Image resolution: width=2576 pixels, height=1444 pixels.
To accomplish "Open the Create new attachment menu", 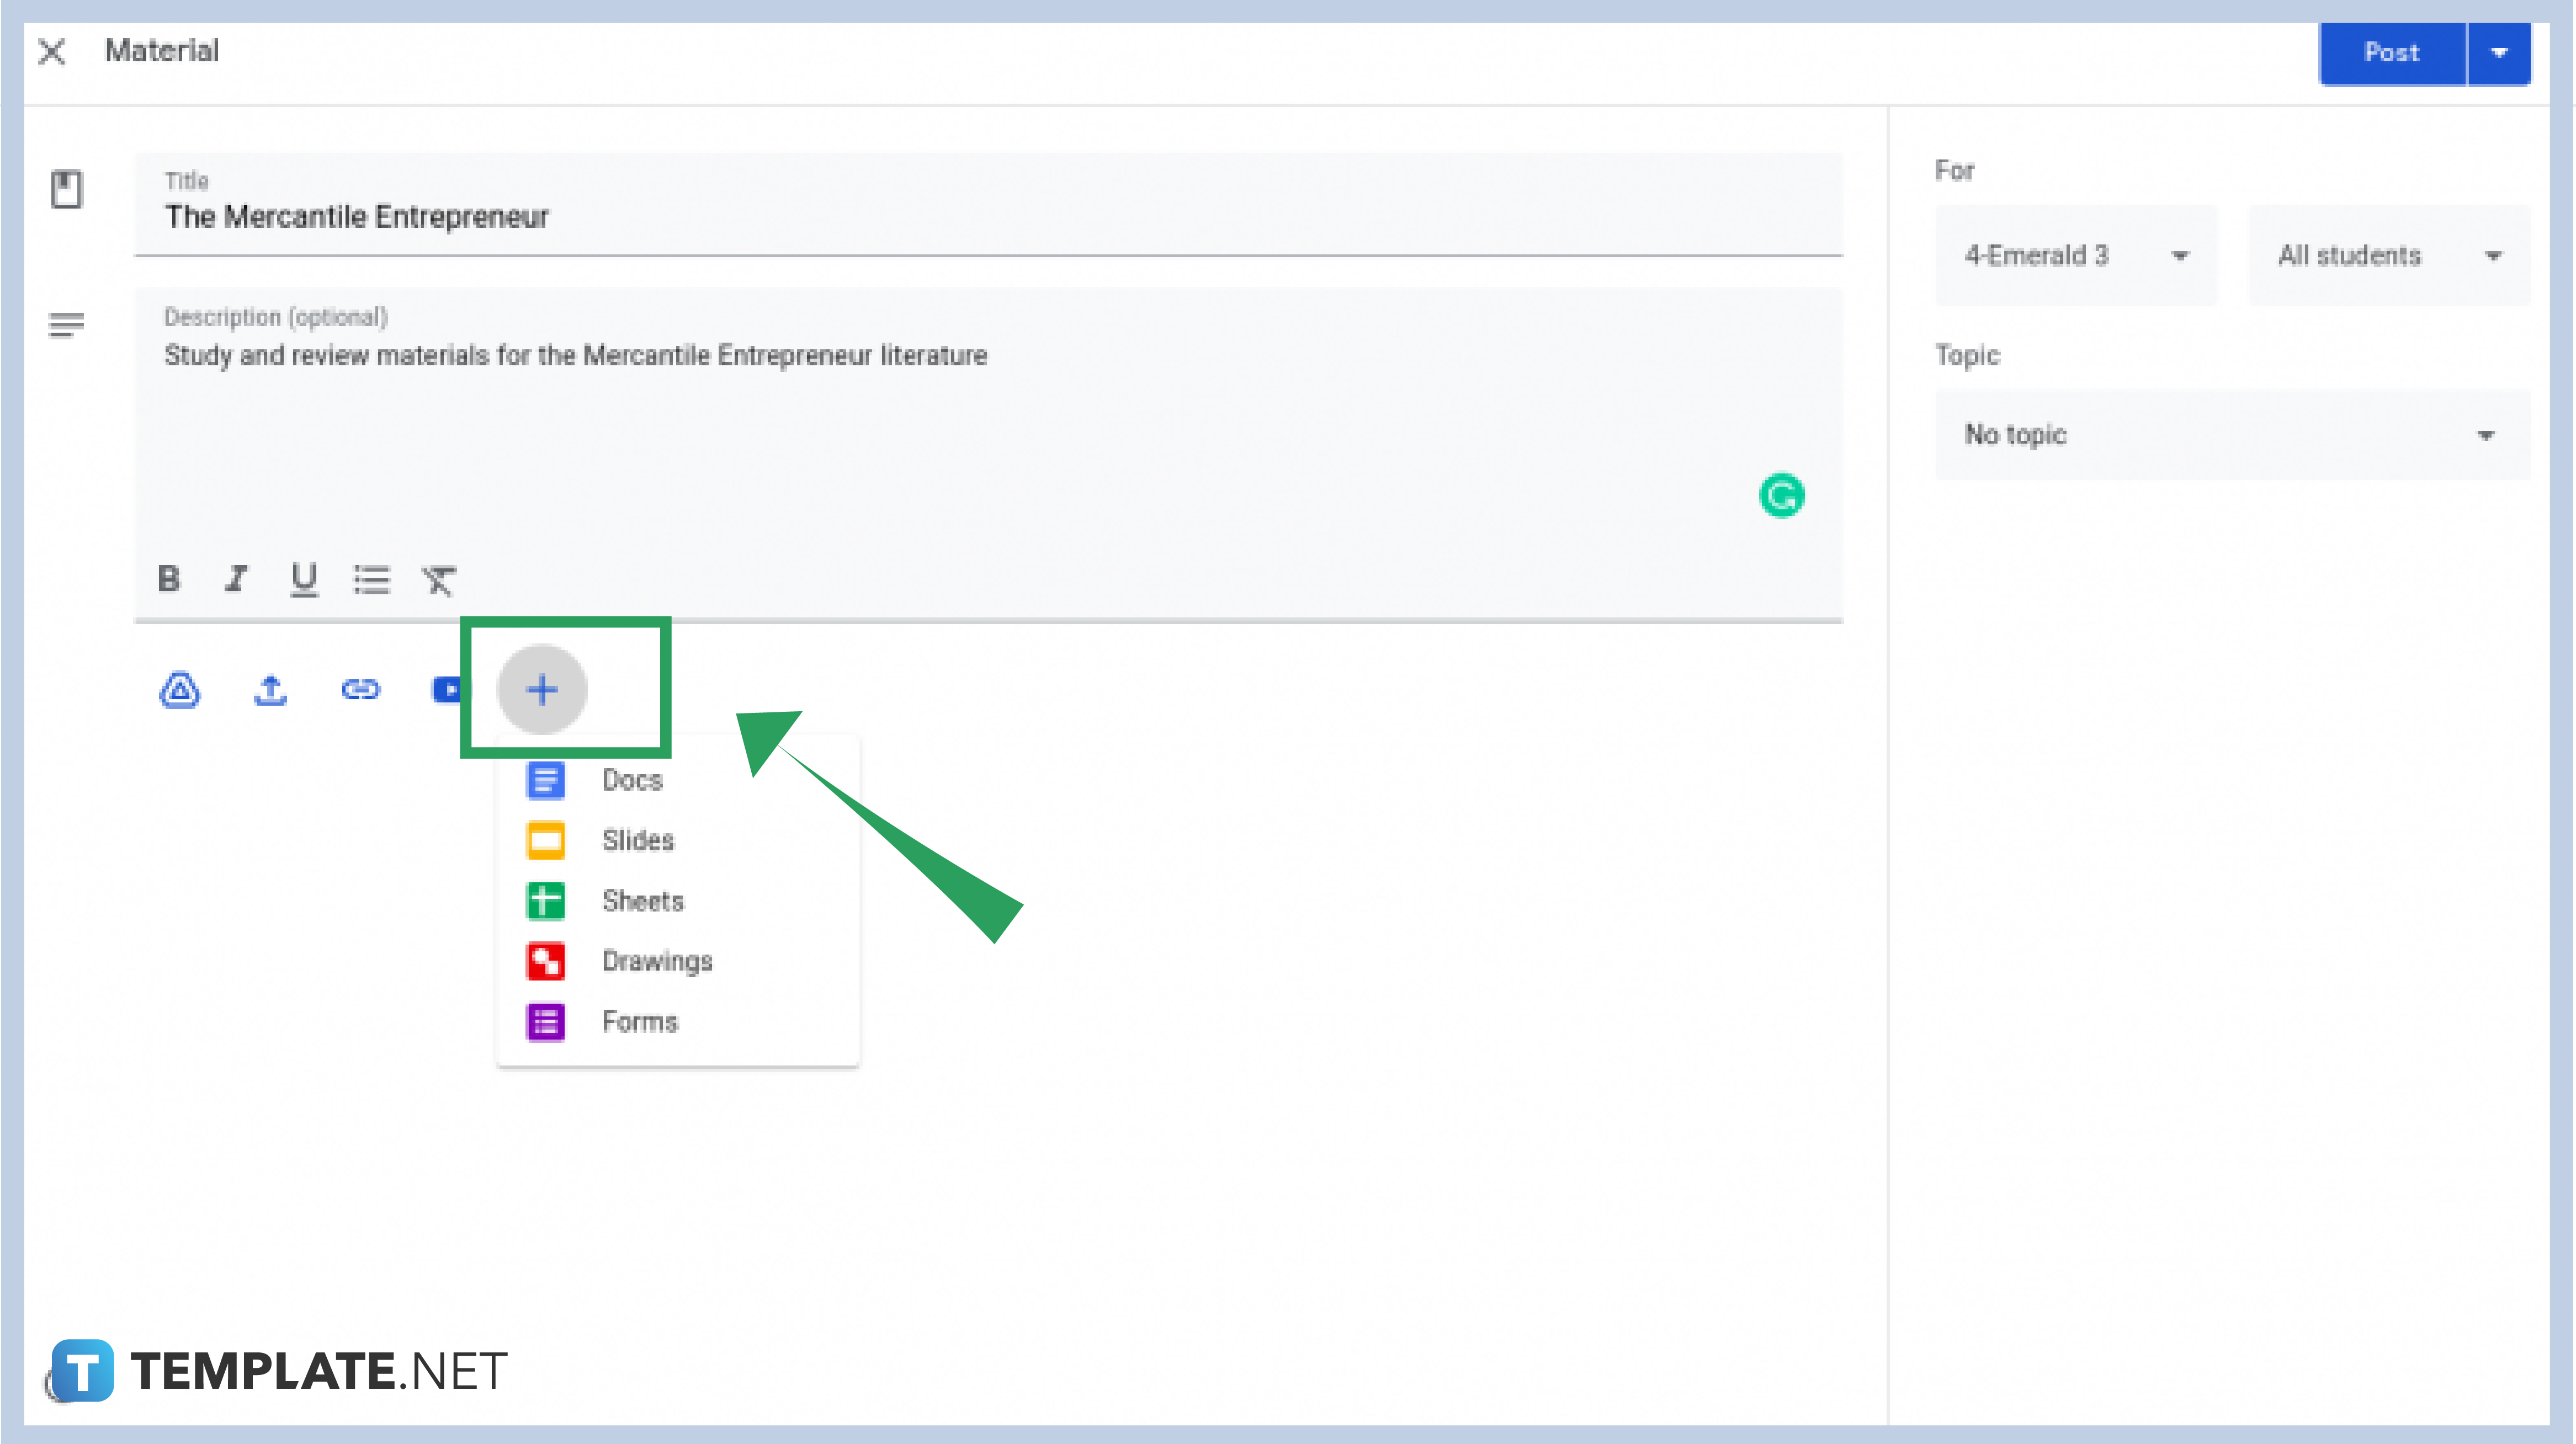I will point(542,689).
